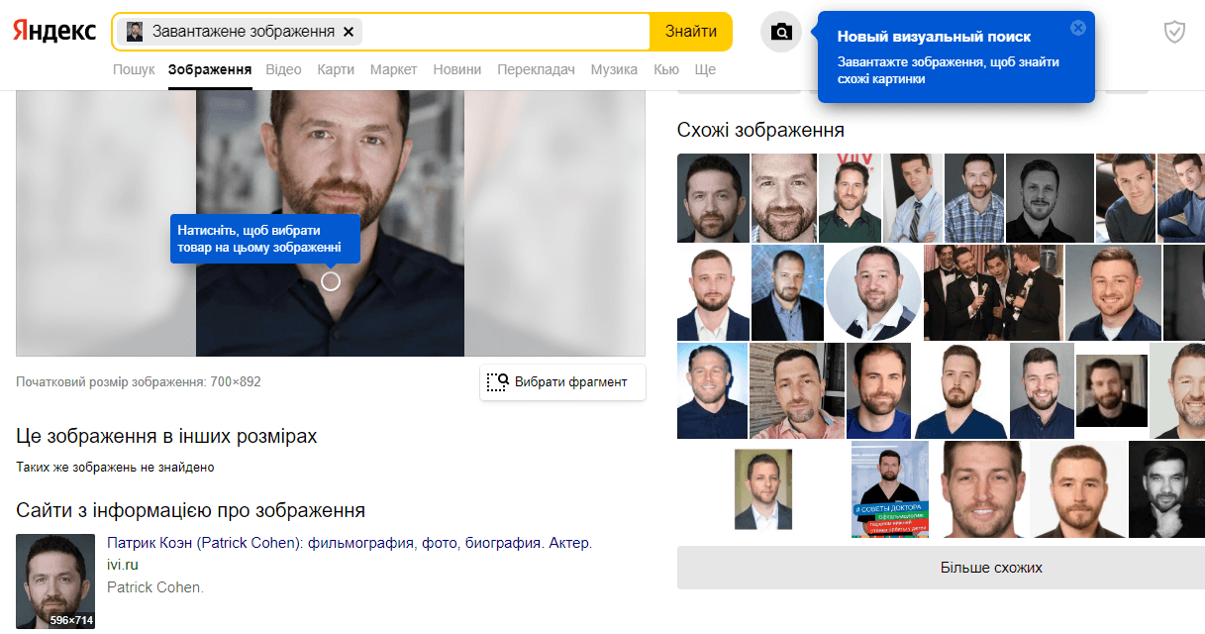Click the shield icon in the header

[x=1174, y=33]
